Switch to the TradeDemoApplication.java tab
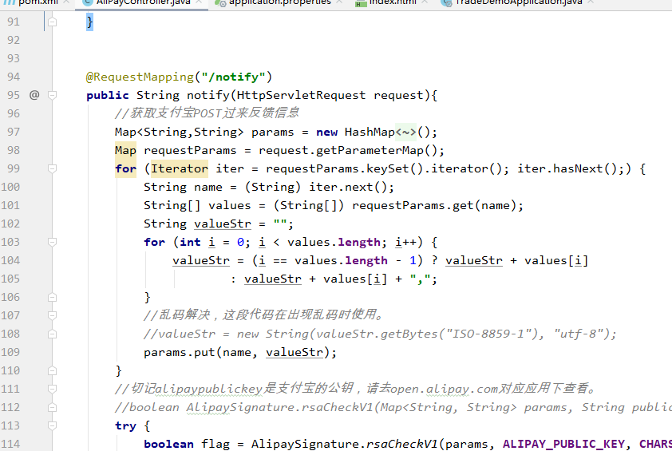The width and height of the screenshot is (672, 451). (x=518, y=2)
